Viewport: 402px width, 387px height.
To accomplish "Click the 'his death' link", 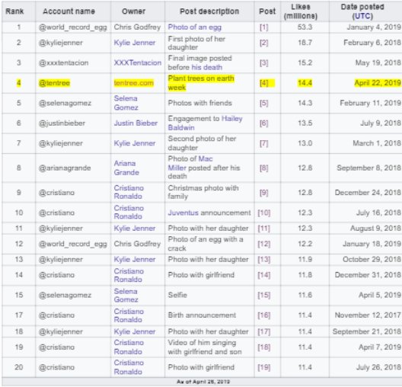I will click(207, 67).
